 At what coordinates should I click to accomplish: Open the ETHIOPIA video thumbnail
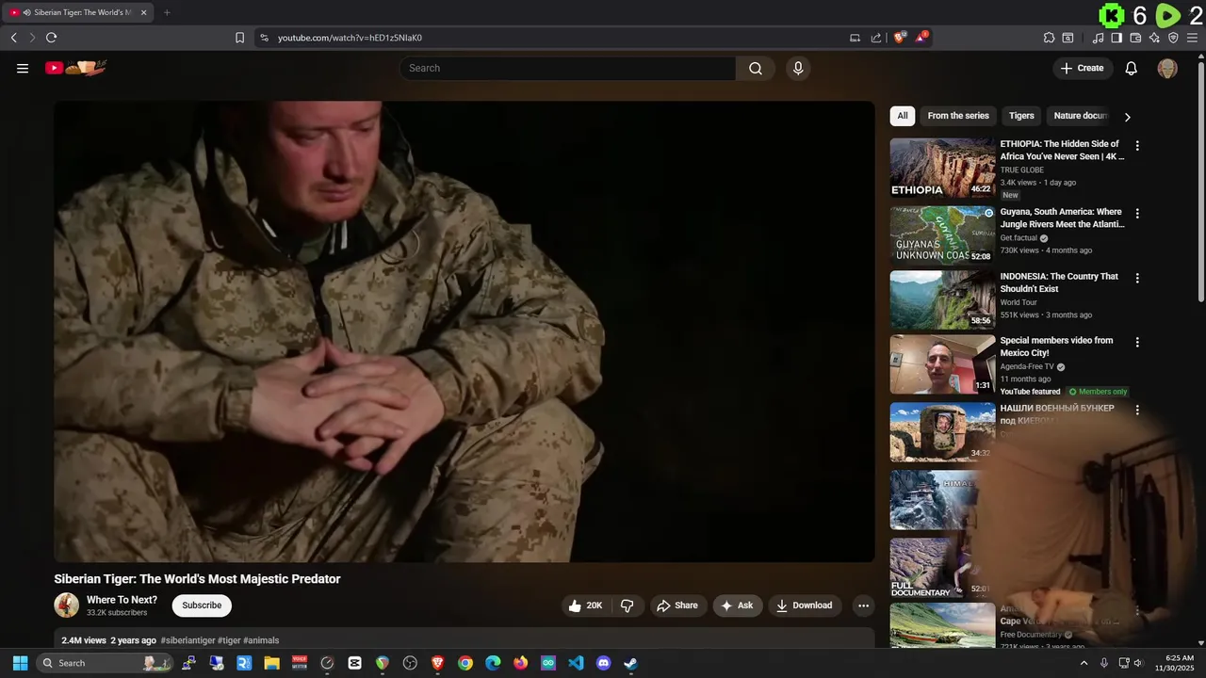942,168
